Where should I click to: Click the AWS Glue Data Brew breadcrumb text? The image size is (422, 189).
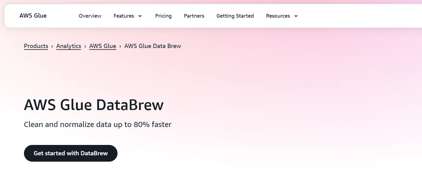(x=152, y=46)
